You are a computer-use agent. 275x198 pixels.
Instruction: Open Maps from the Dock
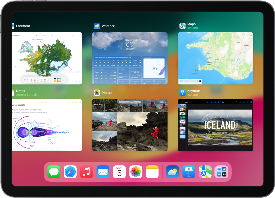[x=205, y=172]
